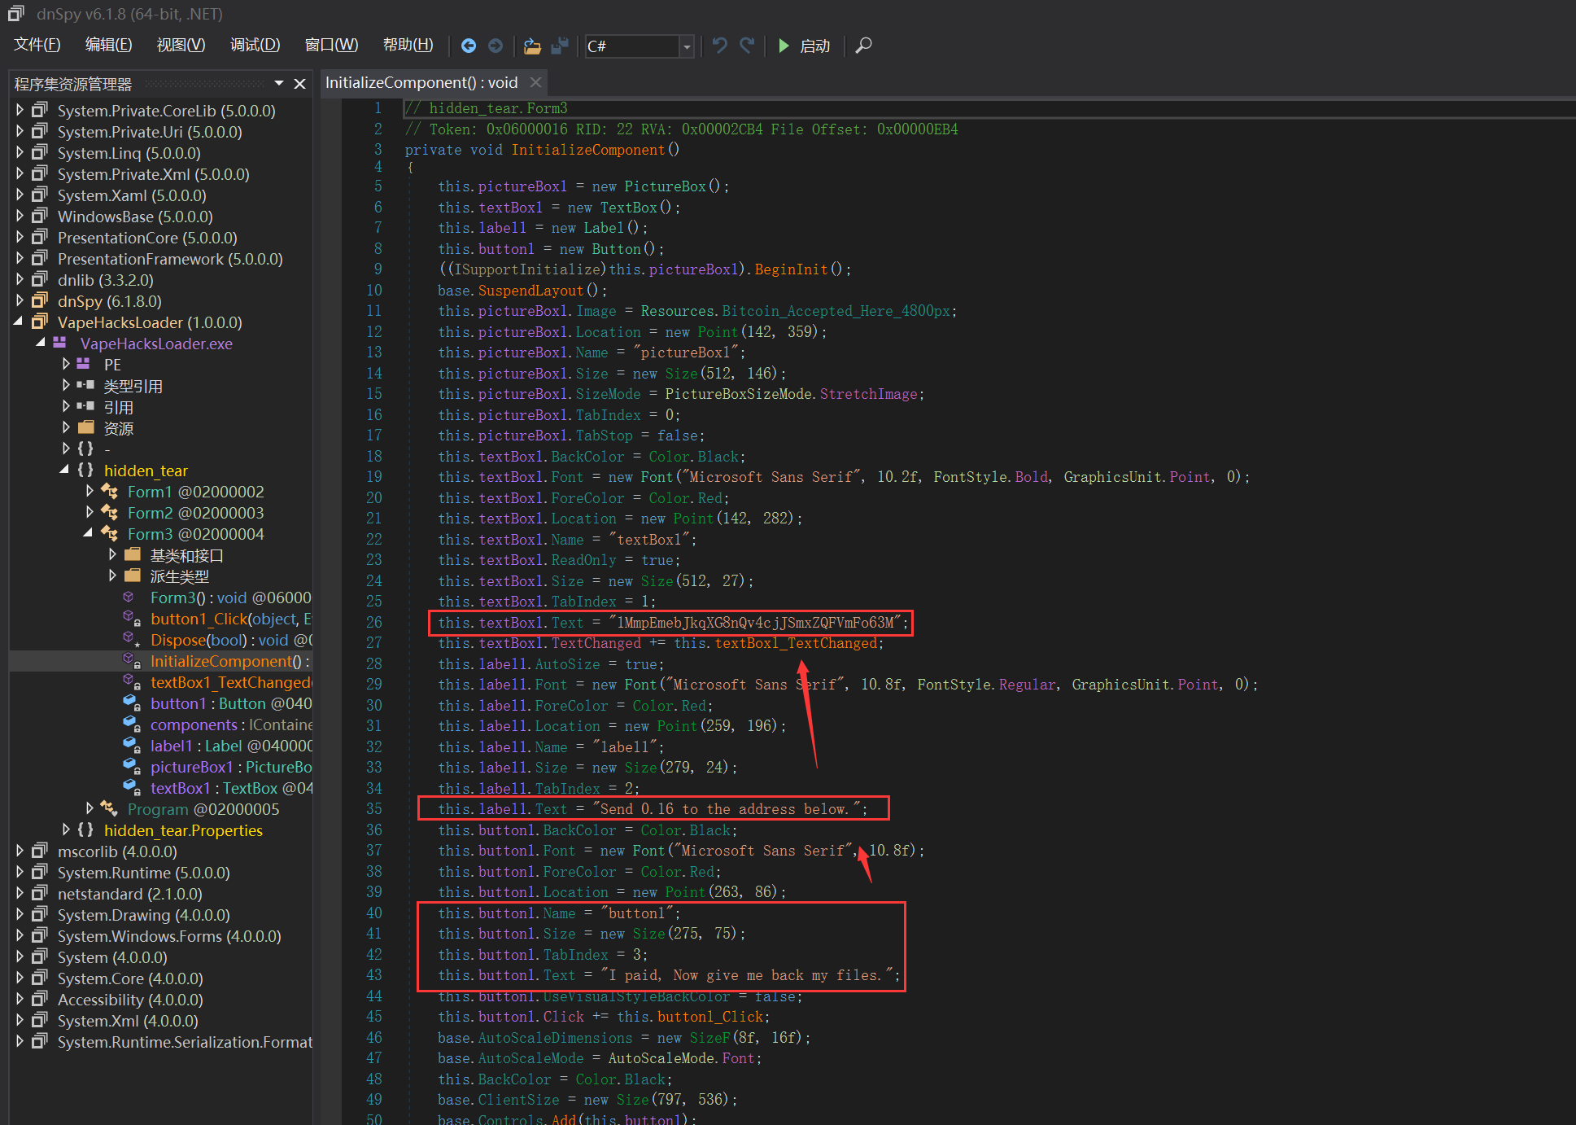Viewport: 1576px width, 1125px height.
Task: Click the button1_Click method icon
Action: pyautogui.click(x=132, y=619)
